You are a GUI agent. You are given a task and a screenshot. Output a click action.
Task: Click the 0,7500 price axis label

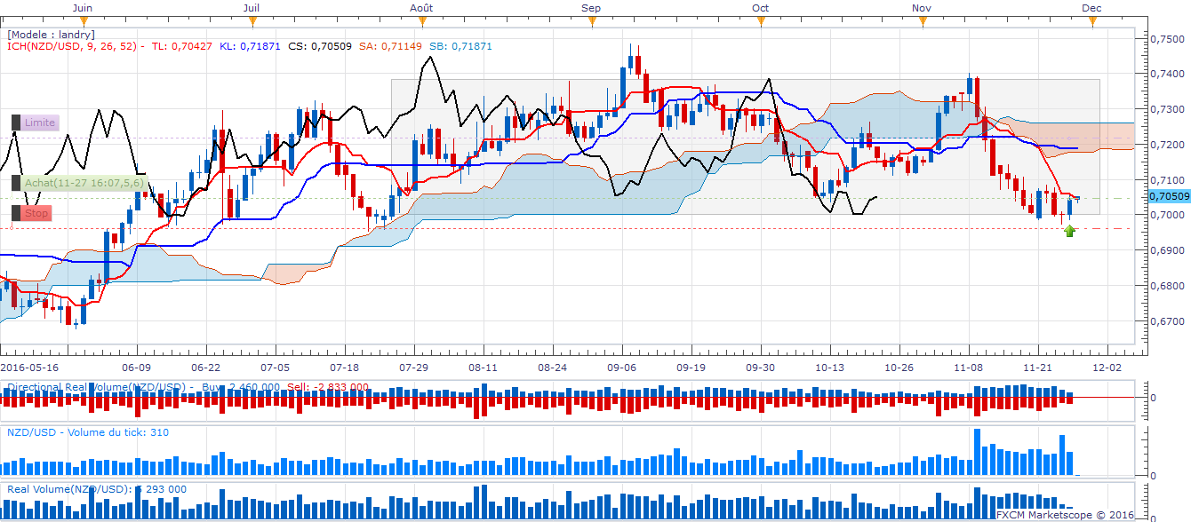(x=1166, y=39)
